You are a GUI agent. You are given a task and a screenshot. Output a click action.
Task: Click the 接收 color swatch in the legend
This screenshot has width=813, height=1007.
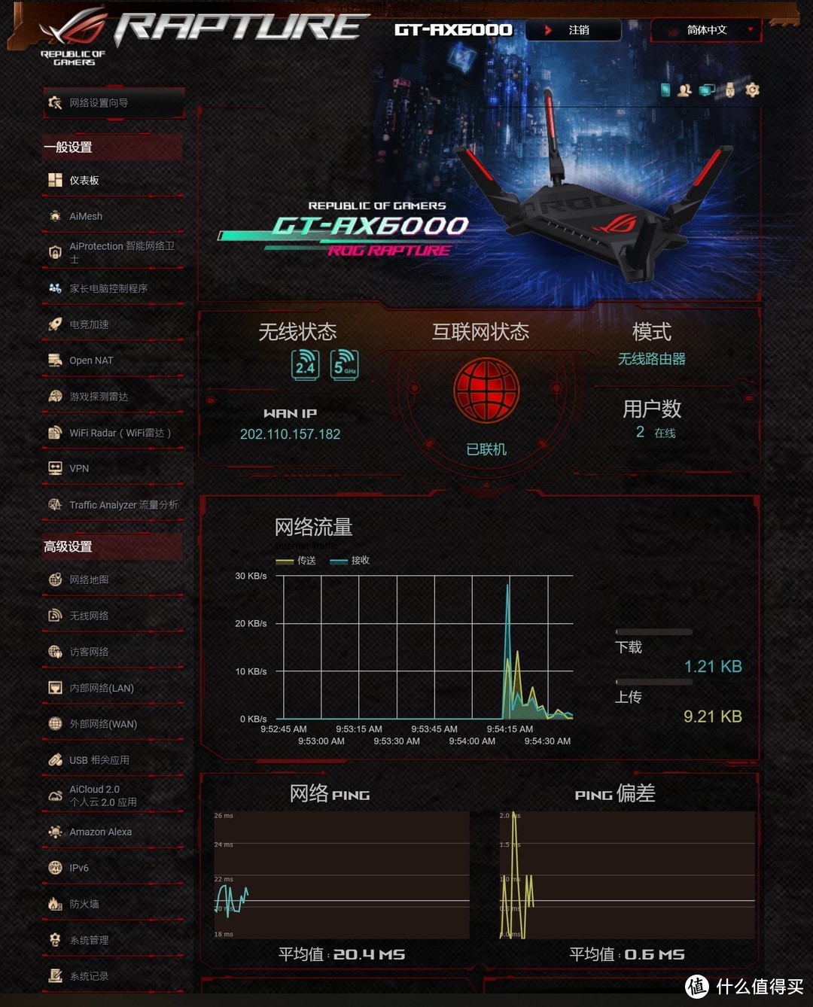tap(340, 560)
